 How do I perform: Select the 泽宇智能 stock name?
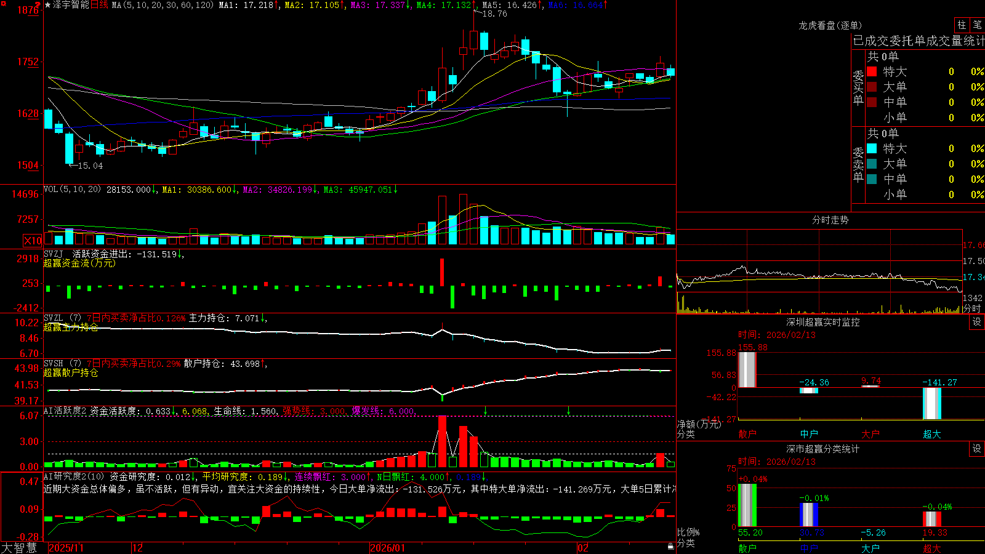[x=71, y=5]
